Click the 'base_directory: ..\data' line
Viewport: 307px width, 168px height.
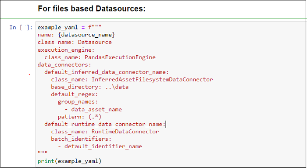point(90,87)
